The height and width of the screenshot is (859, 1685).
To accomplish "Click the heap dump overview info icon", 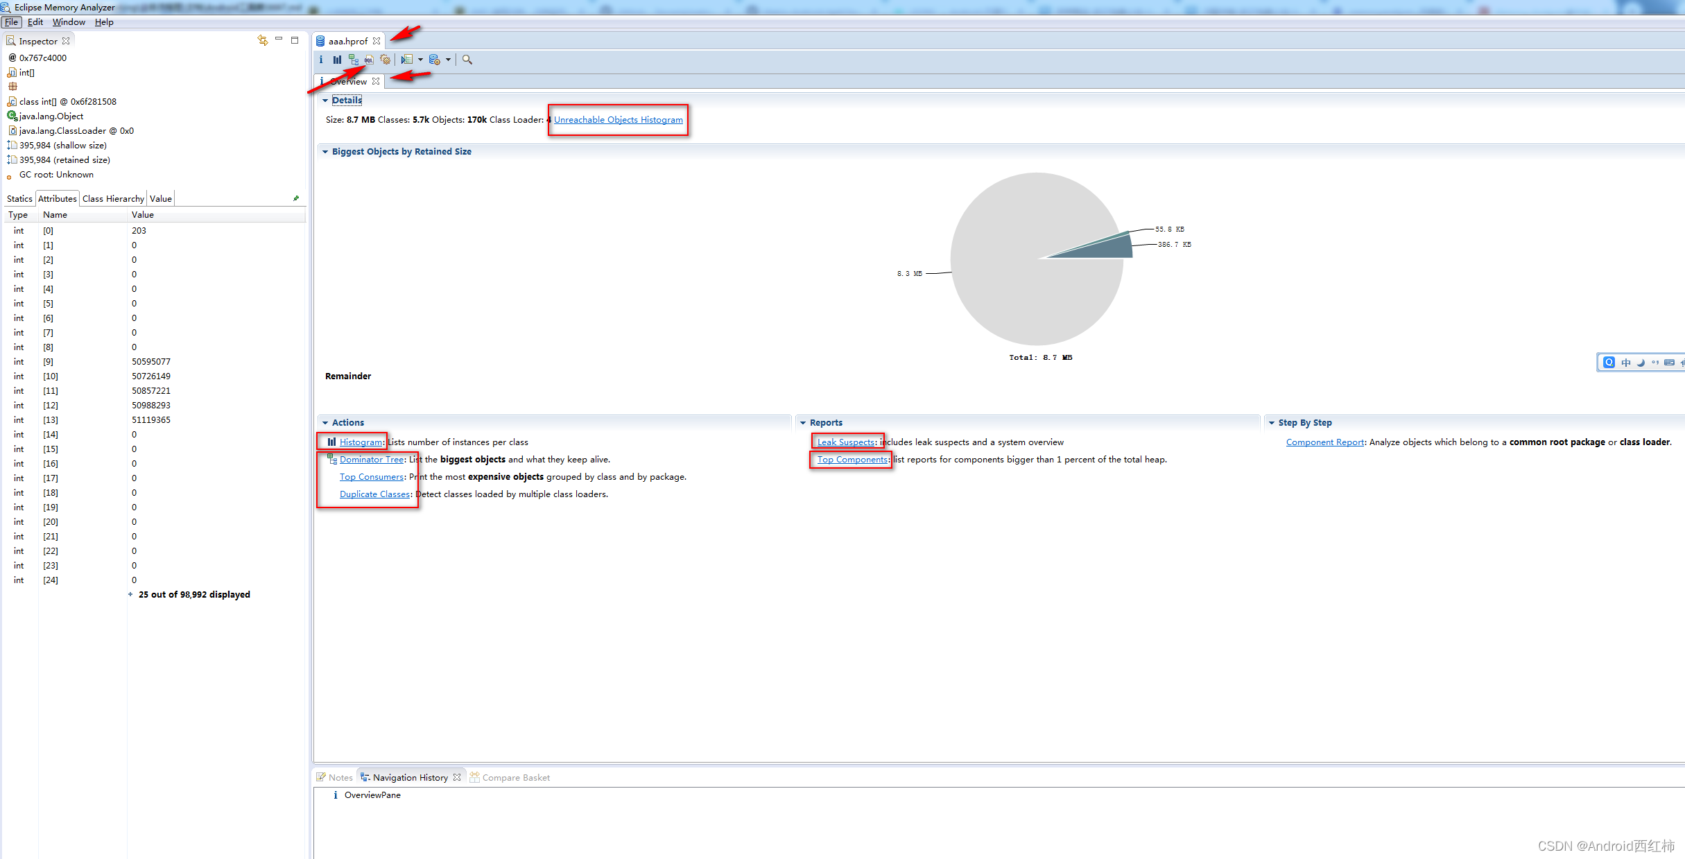I will coord(321,60).
